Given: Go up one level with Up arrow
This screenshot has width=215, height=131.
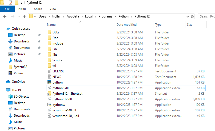Looking at the screenshot, I should pyautogui.click(x=25, y=16).
